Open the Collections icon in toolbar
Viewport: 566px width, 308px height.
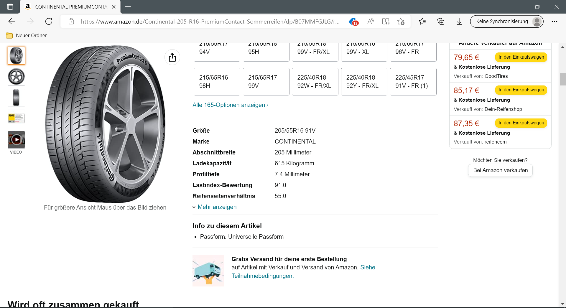[x=441, y=22]
